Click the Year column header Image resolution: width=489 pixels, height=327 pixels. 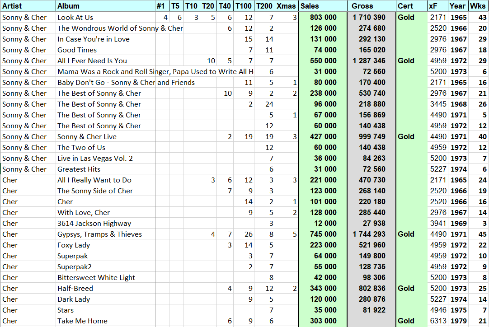point(457,6)
